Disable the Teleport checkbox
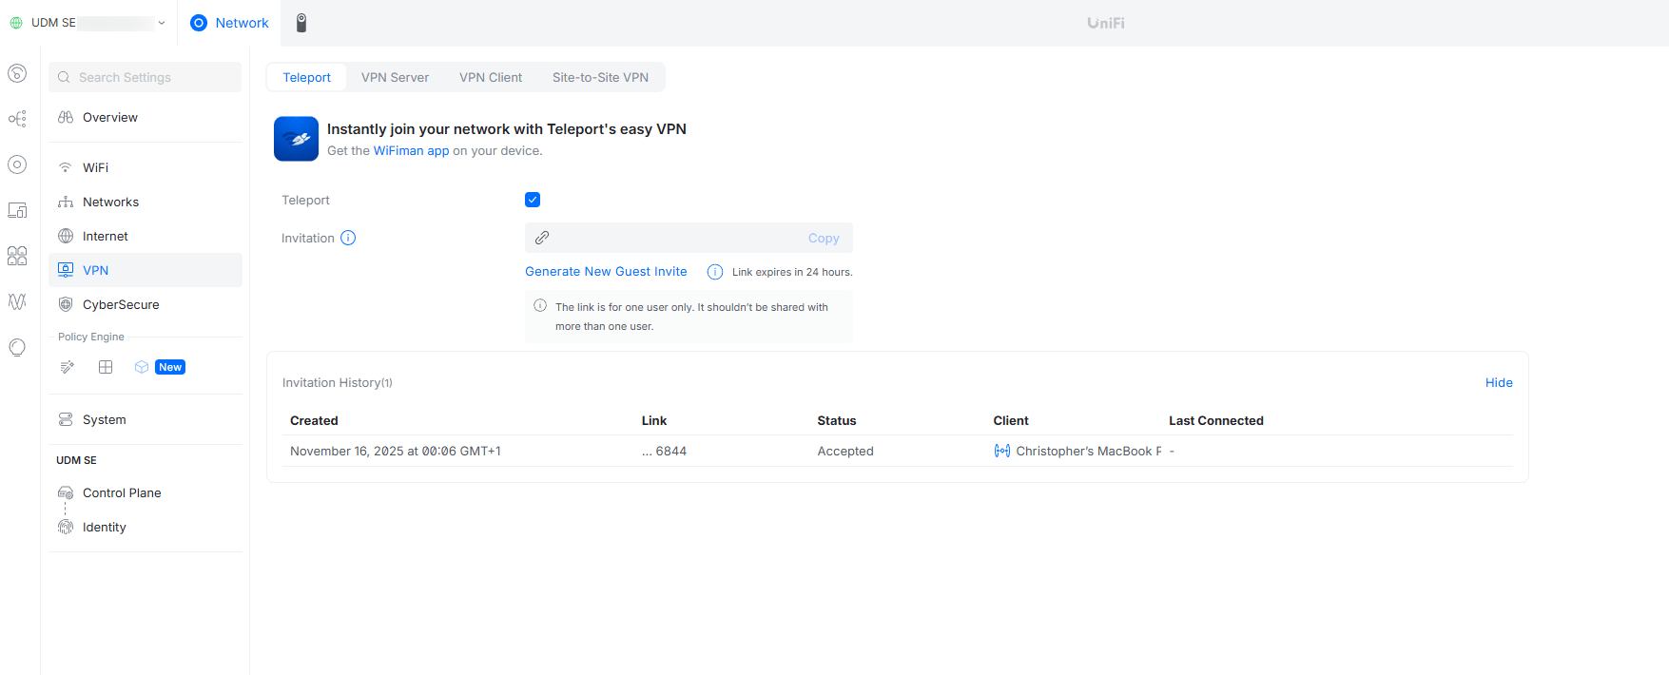Screen dimensions: 1669x675 [x=533, y=200]
